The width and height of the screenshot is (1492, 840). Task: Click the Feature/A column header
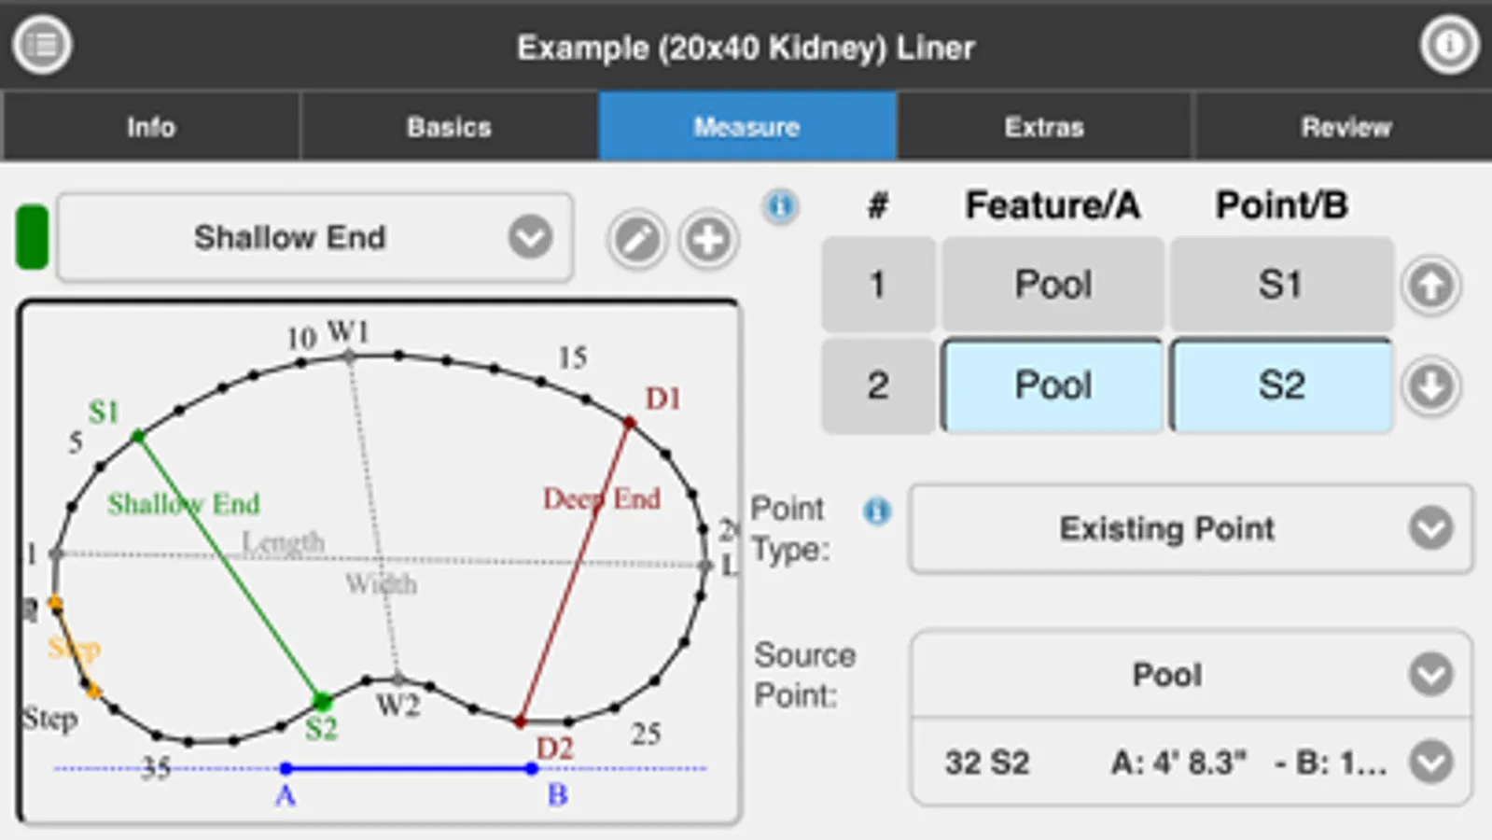[x=1053, y=205]
